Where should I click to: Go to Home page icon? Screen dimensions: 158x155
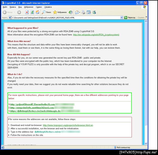tap(37, 12)
